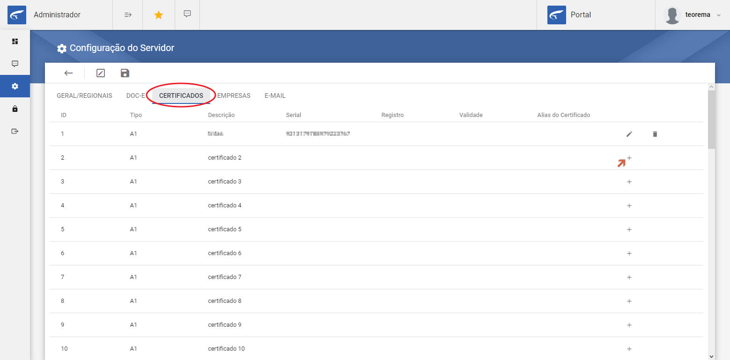Switch to the EMPRESAS tab
730x360 pixels.
(x=234, y=96)
